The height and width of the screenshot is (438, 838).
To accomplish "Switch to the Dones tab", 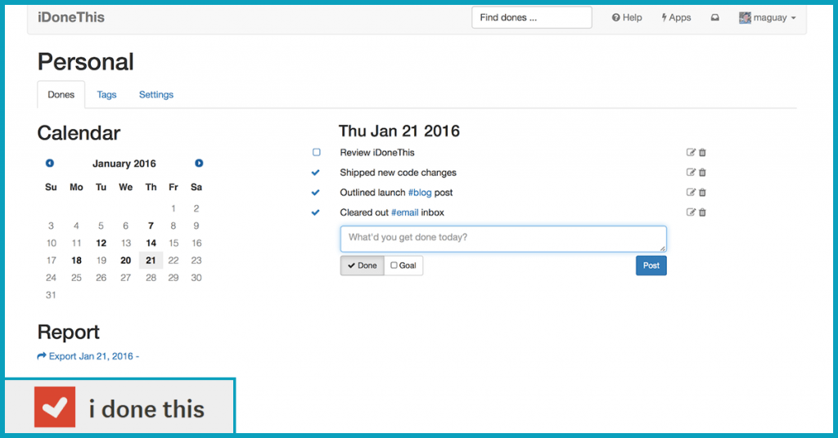I will pyautogui.click(x=61, y=95).
